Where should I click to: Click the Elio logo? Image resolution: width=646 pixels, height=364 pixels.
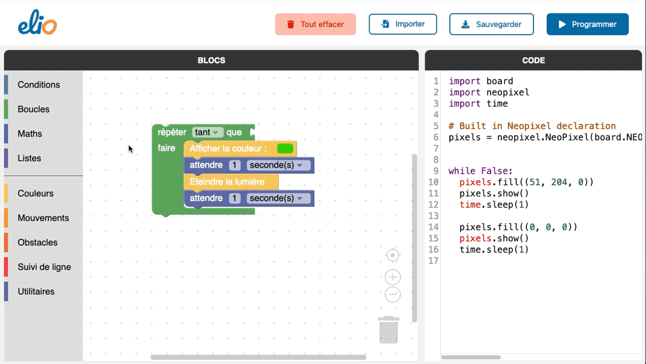click(x=37, y=25)
